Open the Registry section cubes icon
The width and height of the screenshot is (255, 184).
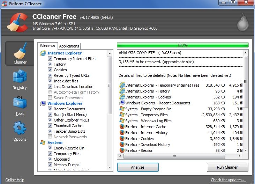click(x=20, y=76)
